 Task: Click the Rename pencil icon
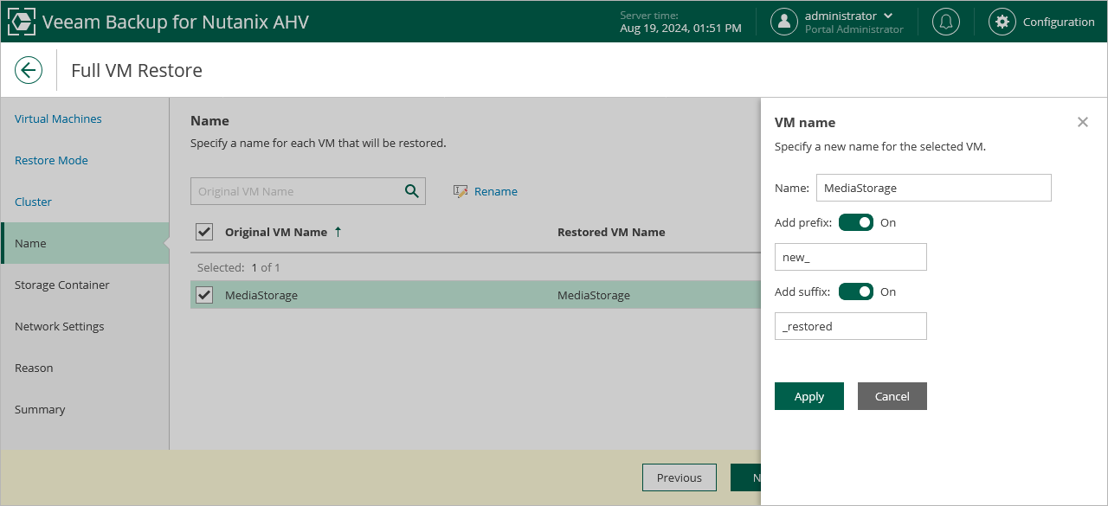461,191
